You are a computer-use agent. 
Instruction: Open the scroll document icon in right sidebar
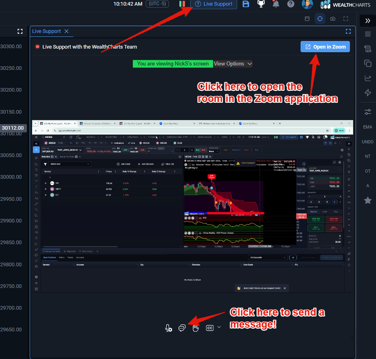[x=368, y=49]
